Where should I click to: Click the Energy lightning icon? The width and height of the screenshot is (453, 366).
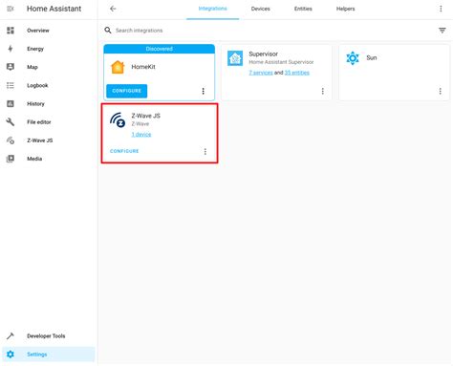pyautogui.click(x=11, y=49)
